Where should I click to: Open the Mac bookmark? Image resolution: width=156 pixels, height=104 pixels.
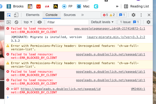[83, 6]
